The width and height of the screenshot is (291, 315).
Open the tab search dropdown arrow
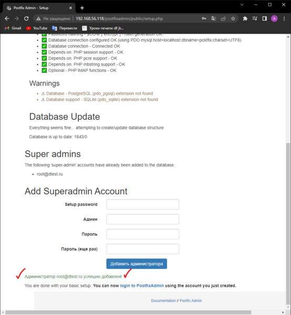[x=242, y=4]
